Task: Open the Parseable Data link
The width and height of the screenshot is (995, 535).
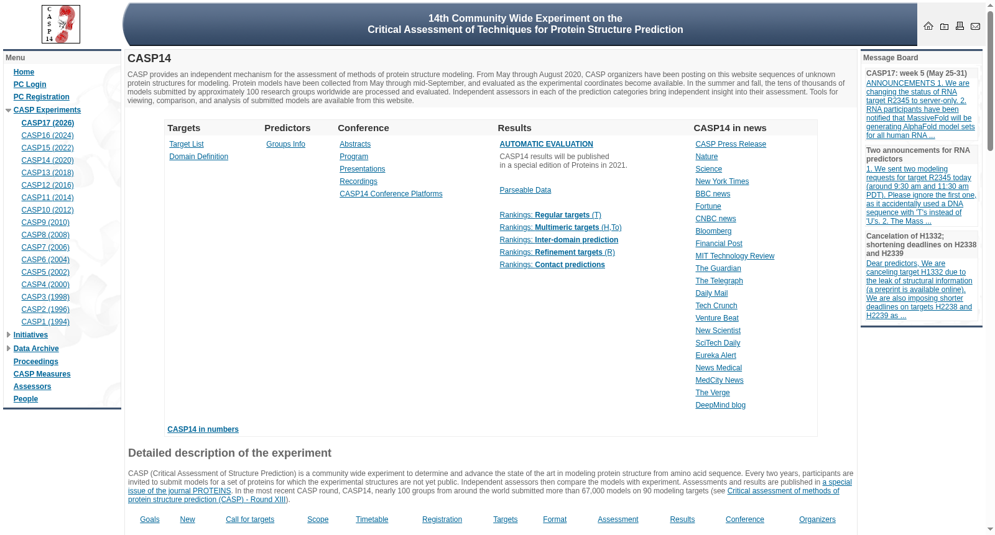Action: point(525,190)
